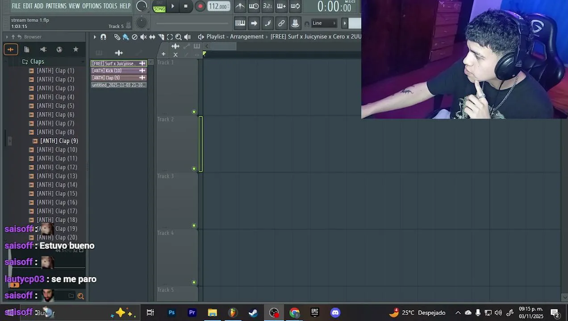Open the FILE menu
568x321 pixels.
tap(17, 6)
